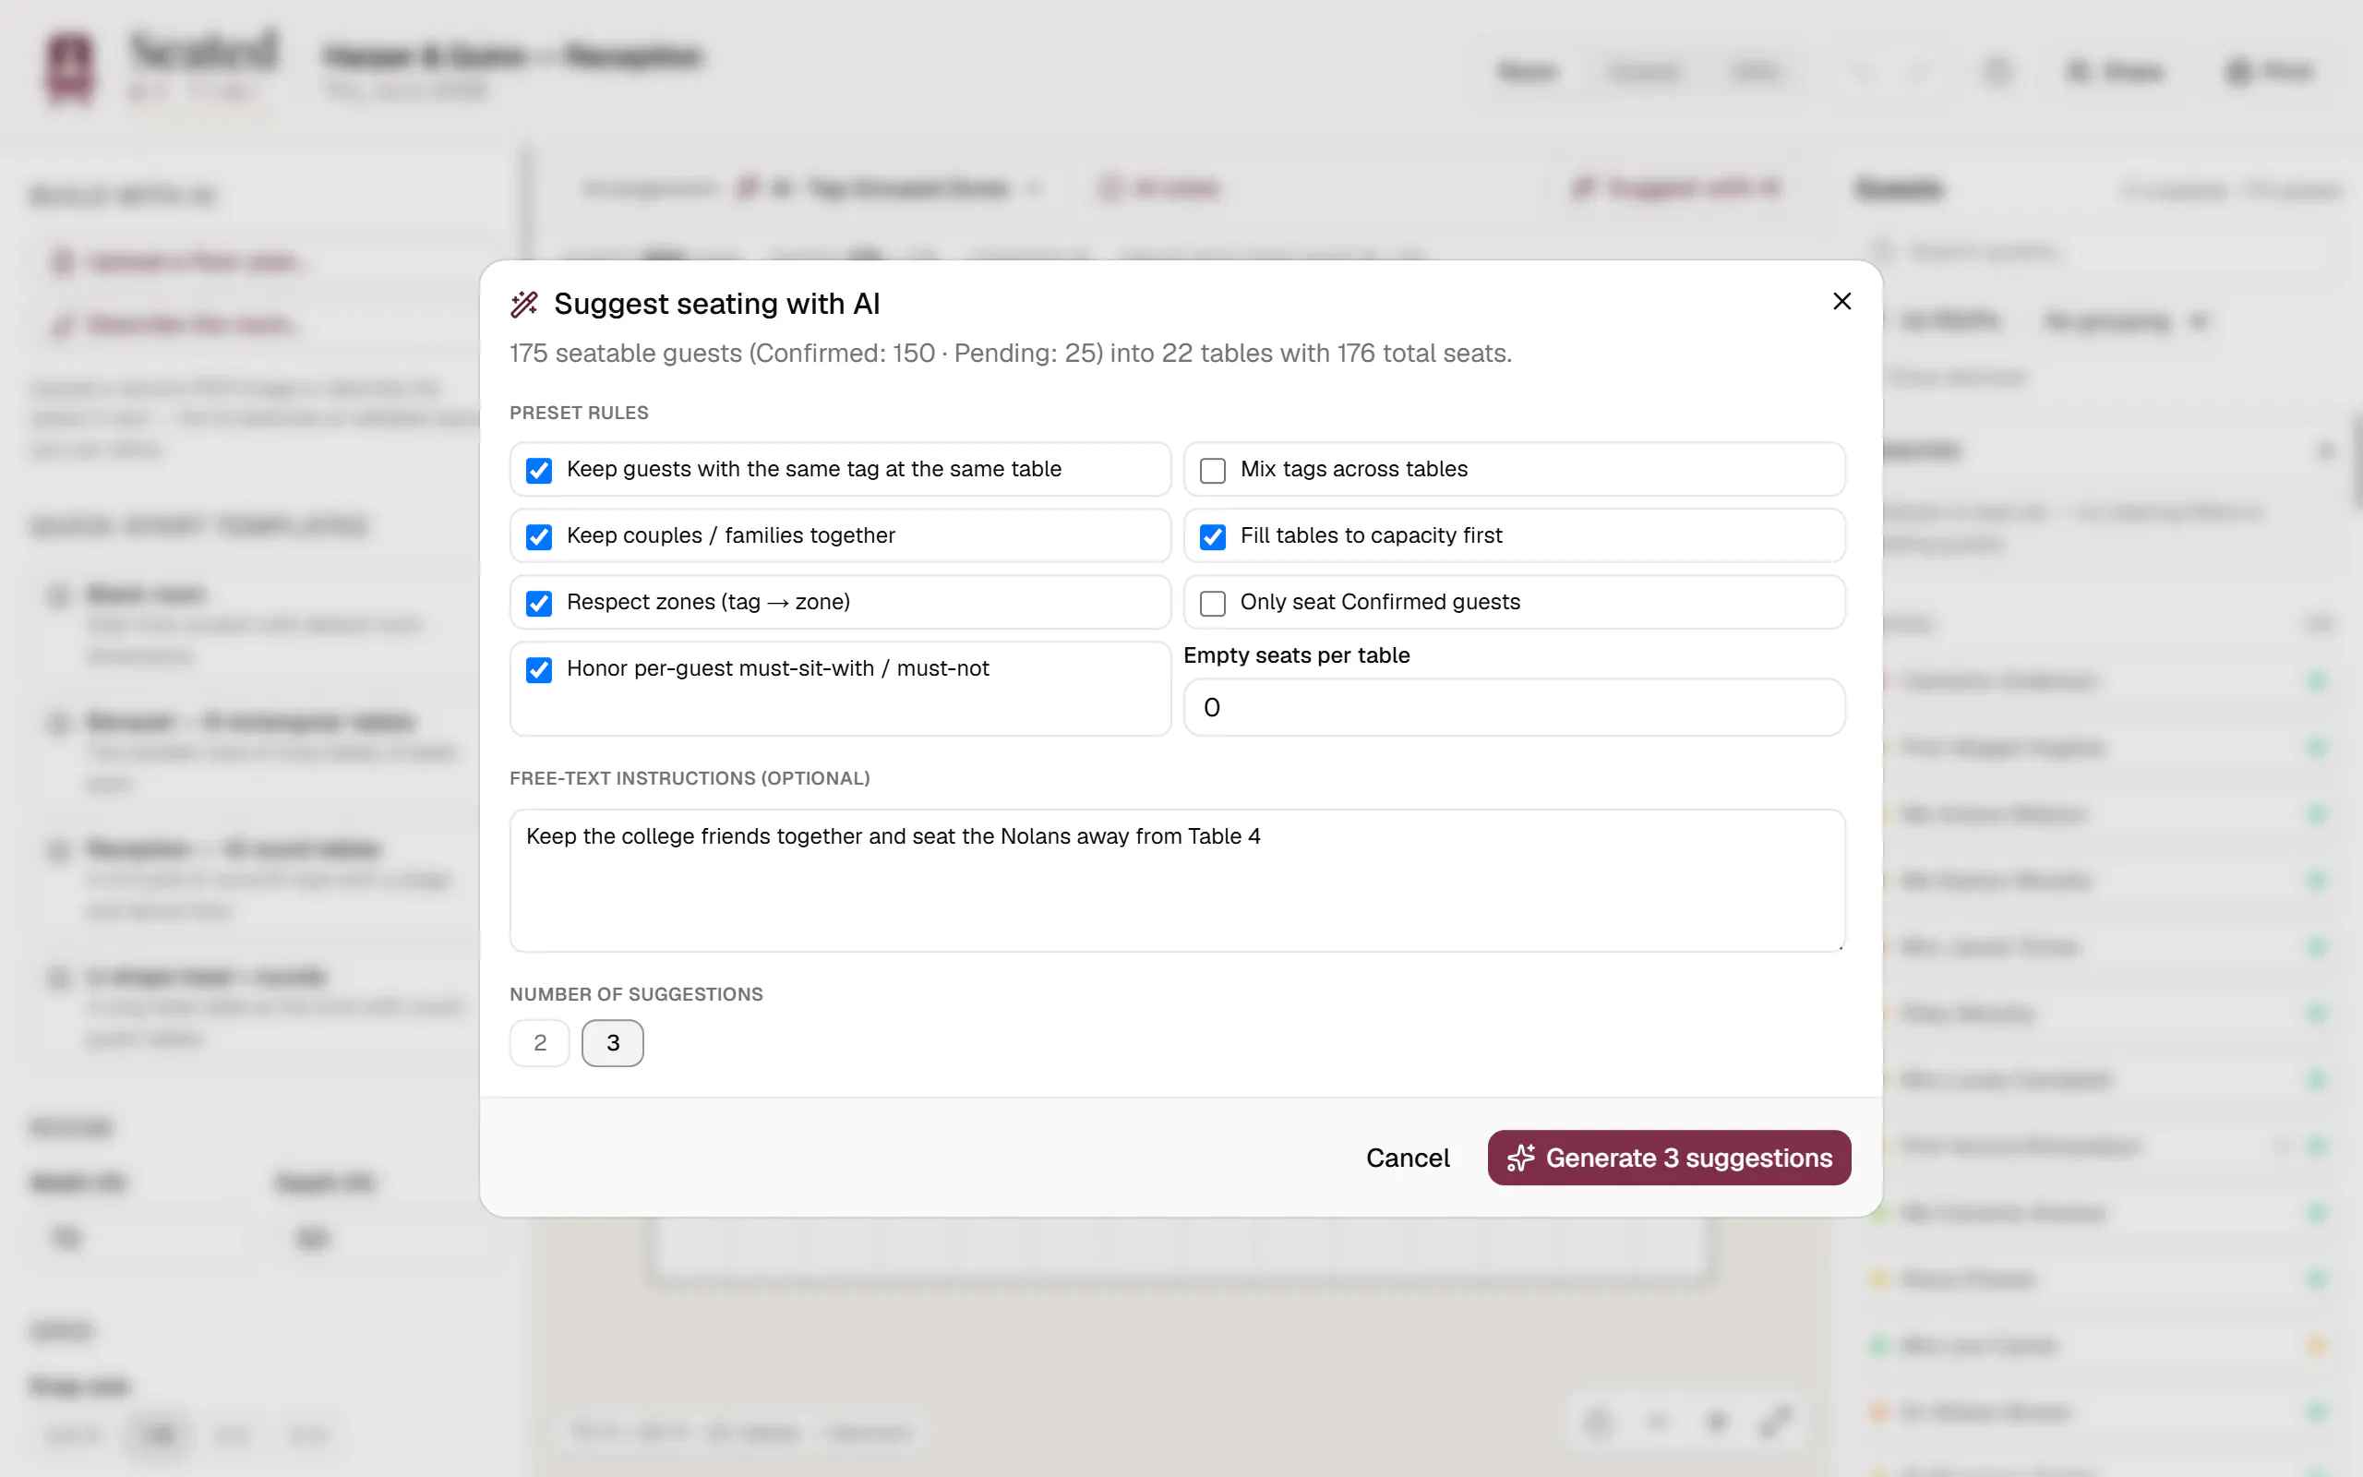The height and width of the screenshot is (1477, 2363).
Task: Uncheck Keep guests with same tag rule
Action: tap(539, 470)
